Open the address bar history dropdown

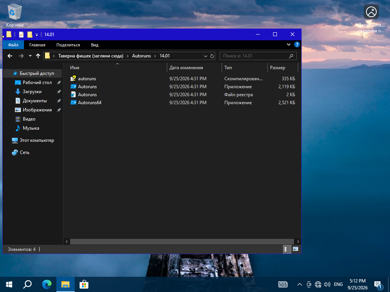pyautogui.click(x=205, y=56)
